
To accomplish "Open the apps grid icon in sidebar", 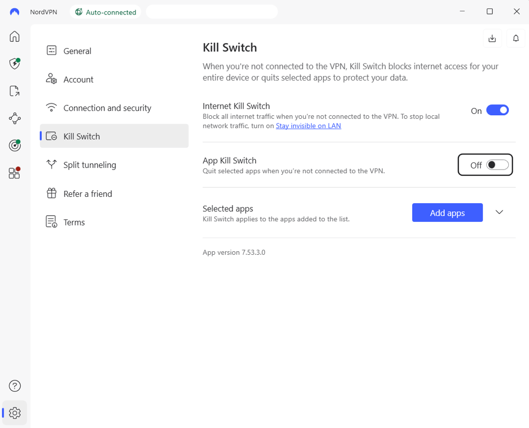I will coord(14,173).
